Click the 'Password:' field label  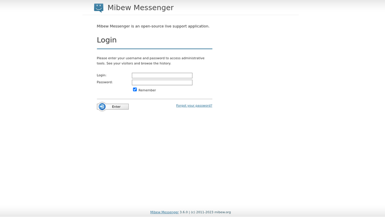(105, 82)
